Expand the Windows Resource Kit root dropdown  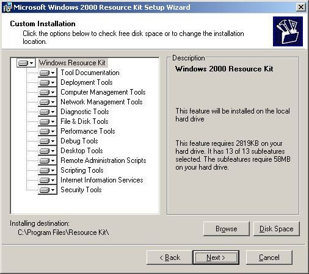(26, 63)
